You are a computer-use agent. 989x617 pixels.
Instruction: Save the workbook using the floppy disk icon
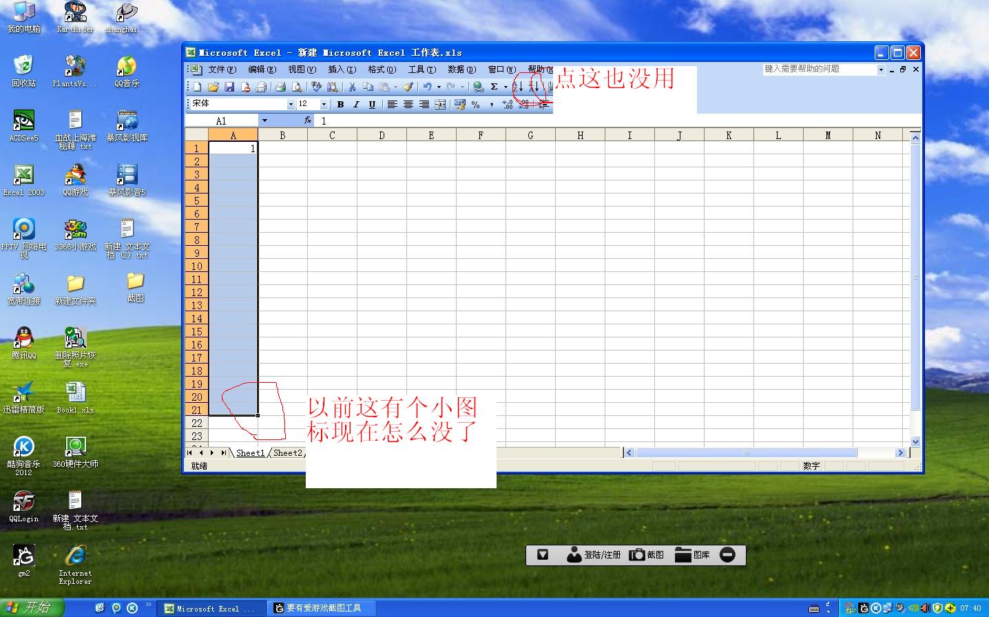click(229, 87)
